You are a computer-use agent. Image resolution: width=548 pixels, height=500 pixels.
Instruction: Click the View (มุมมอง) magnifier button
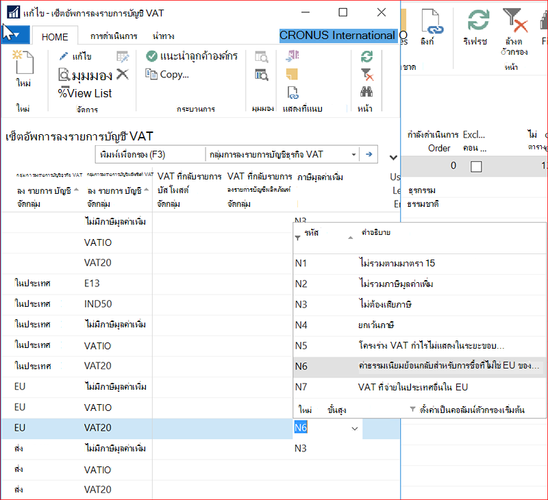[85, 75]
